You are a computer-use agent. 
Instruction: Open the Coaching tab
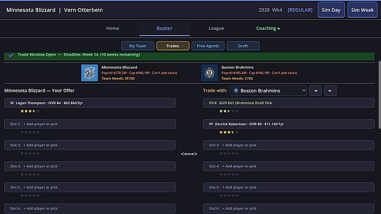tap(268, 29)
